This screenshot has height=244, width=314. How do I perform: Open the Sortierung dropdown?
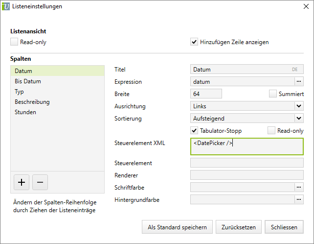[x=299, y=118]
